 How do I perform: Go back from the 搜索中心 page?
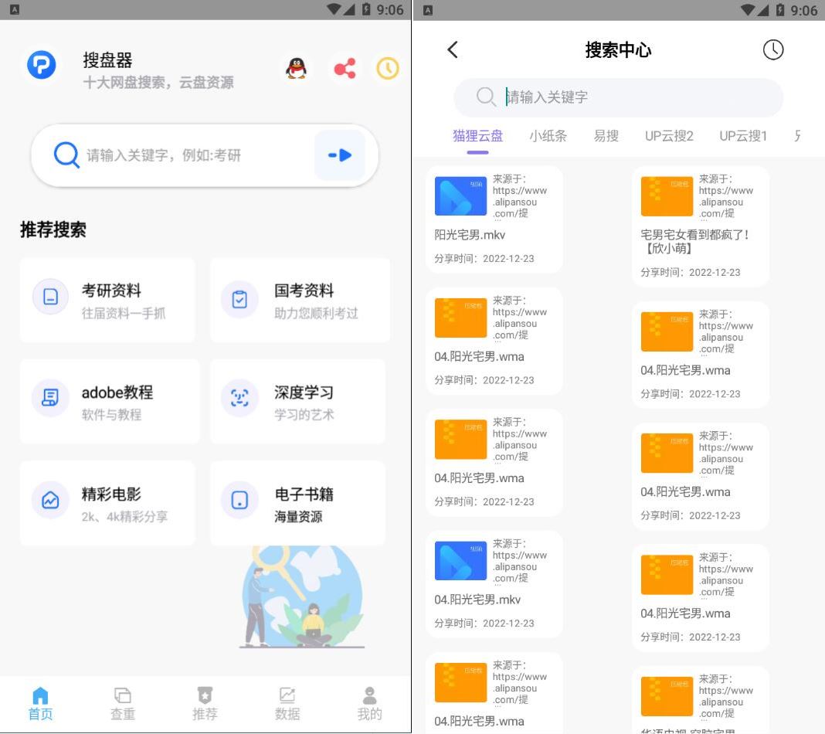[x=452, y=49]
